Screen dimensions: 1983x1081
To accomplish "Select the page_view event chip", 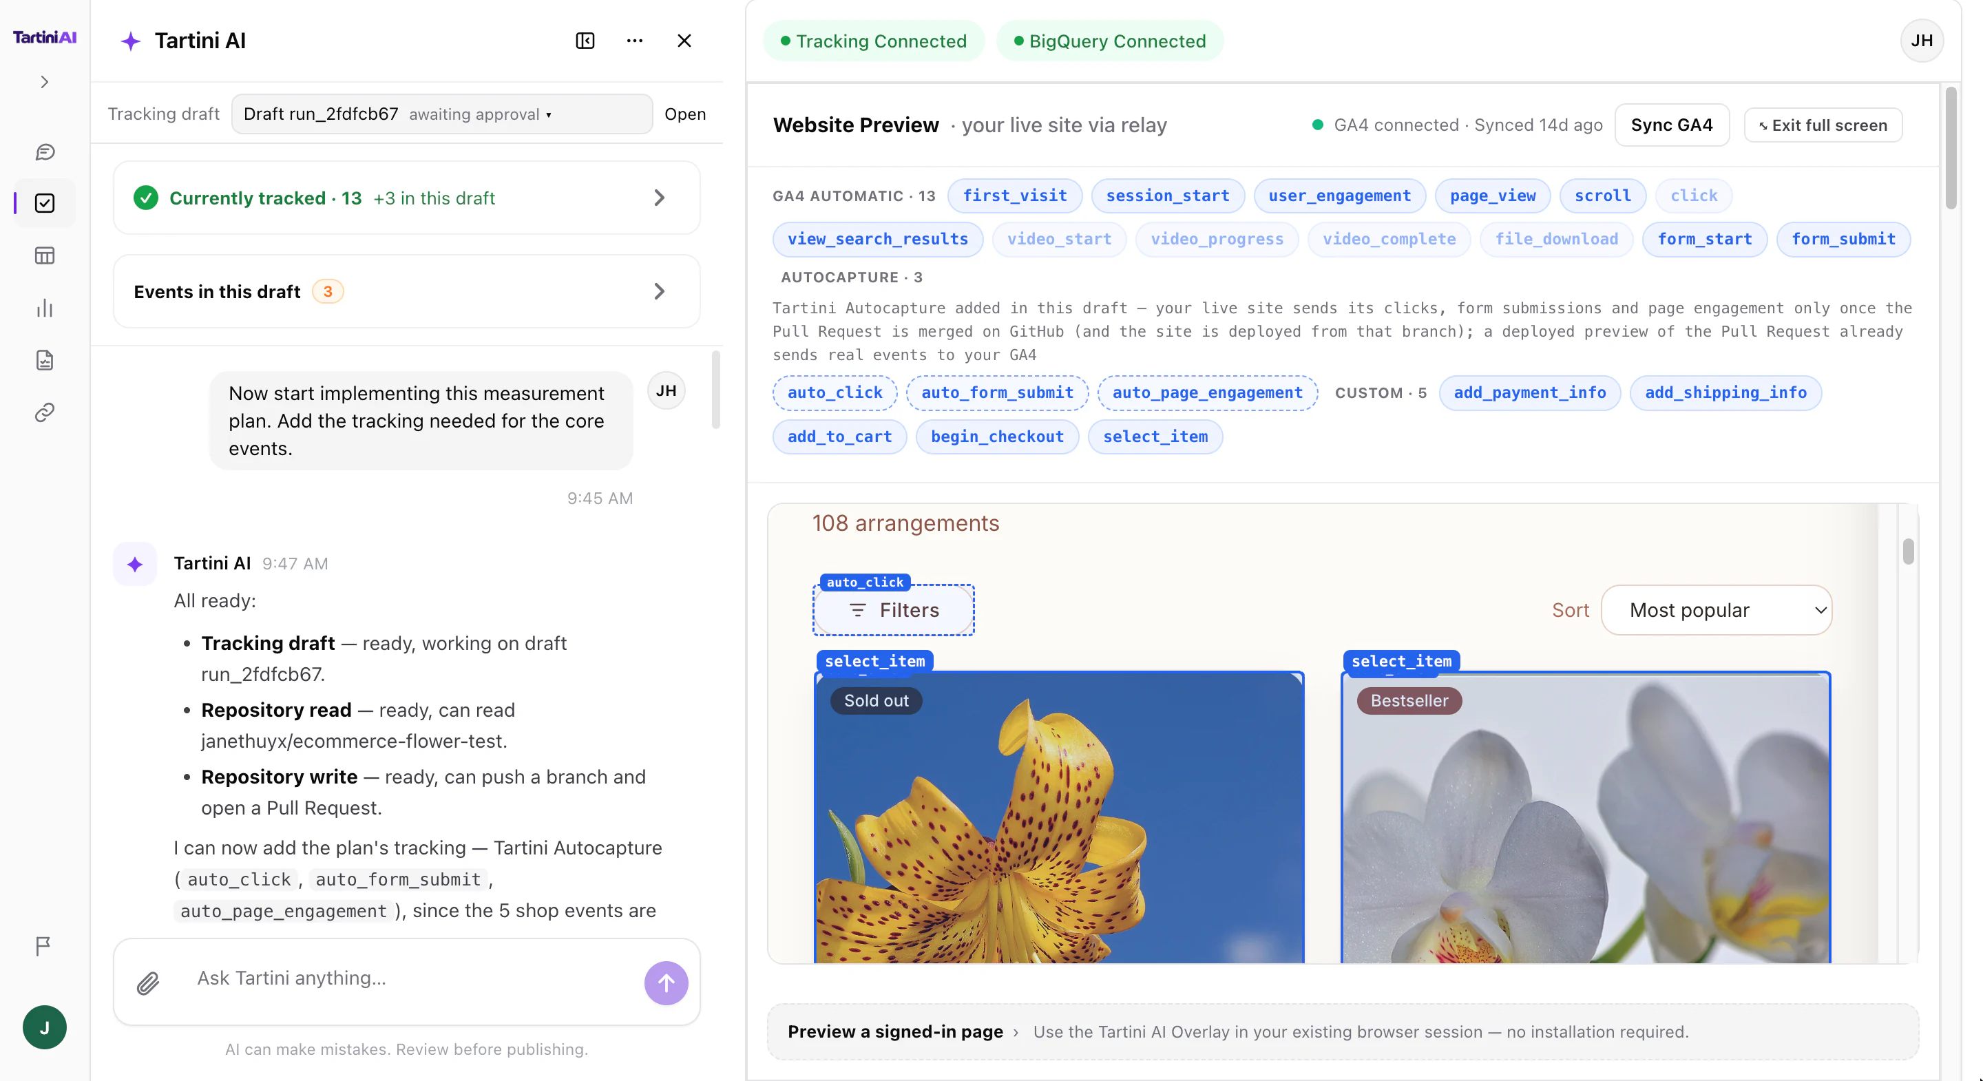I will tap(1493, 196).
